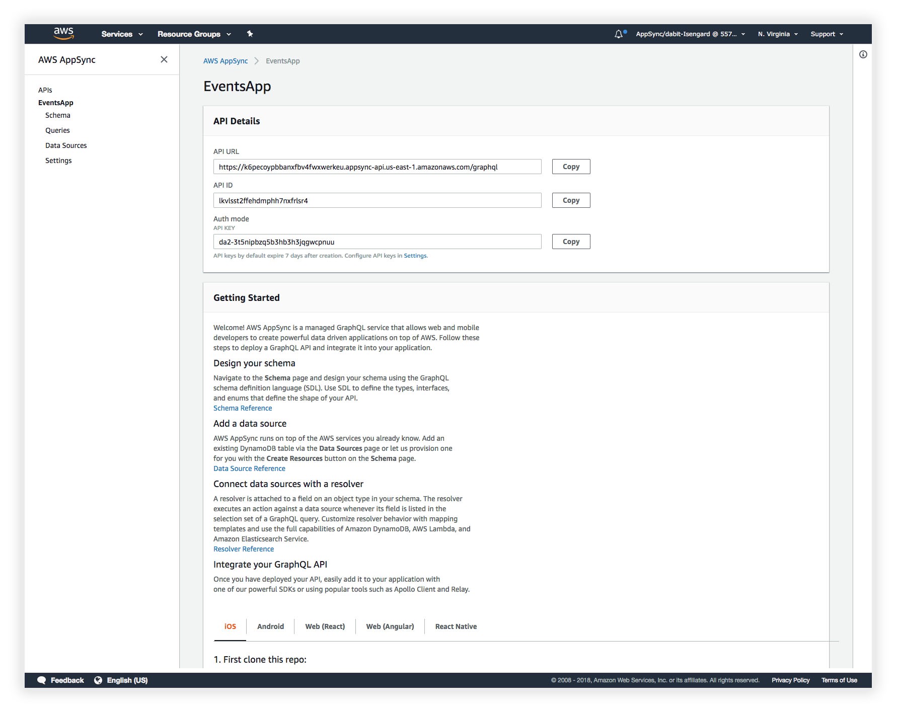
Task: Switch to the Android tab
Action: tap(270, 626)
